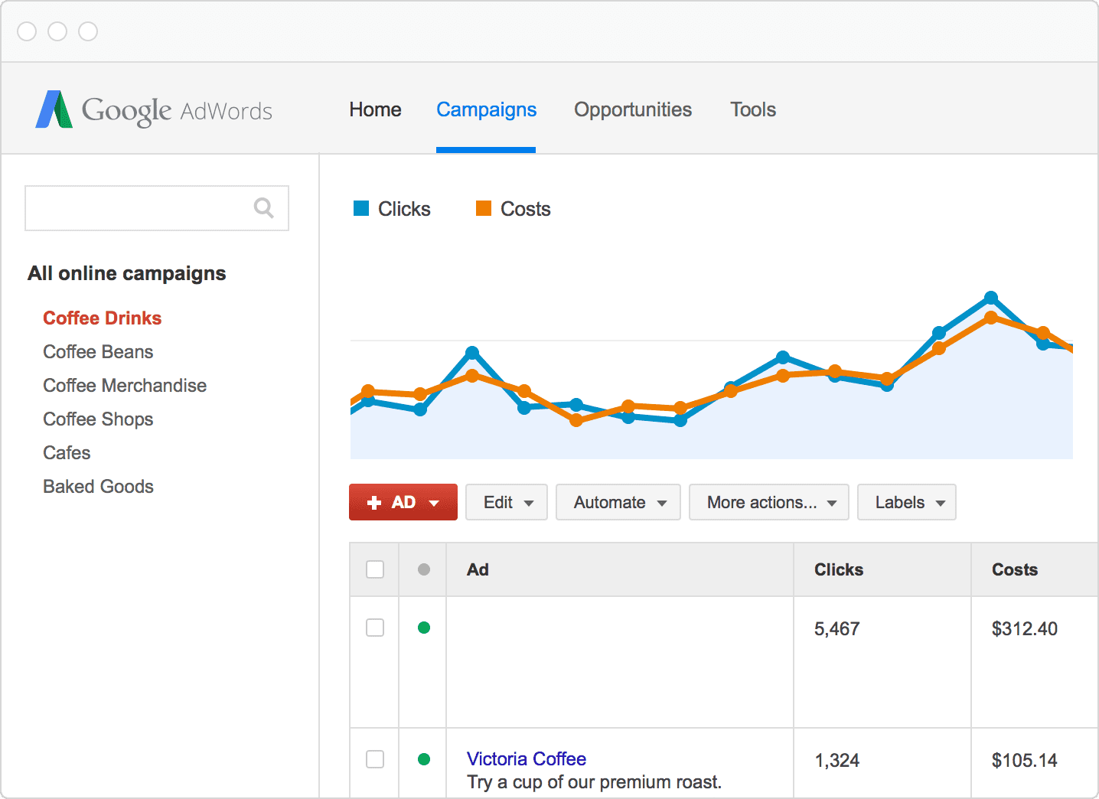Select the highest blue Clicks data point
This screenshot has height=799, width=1099.
[991, 297]
